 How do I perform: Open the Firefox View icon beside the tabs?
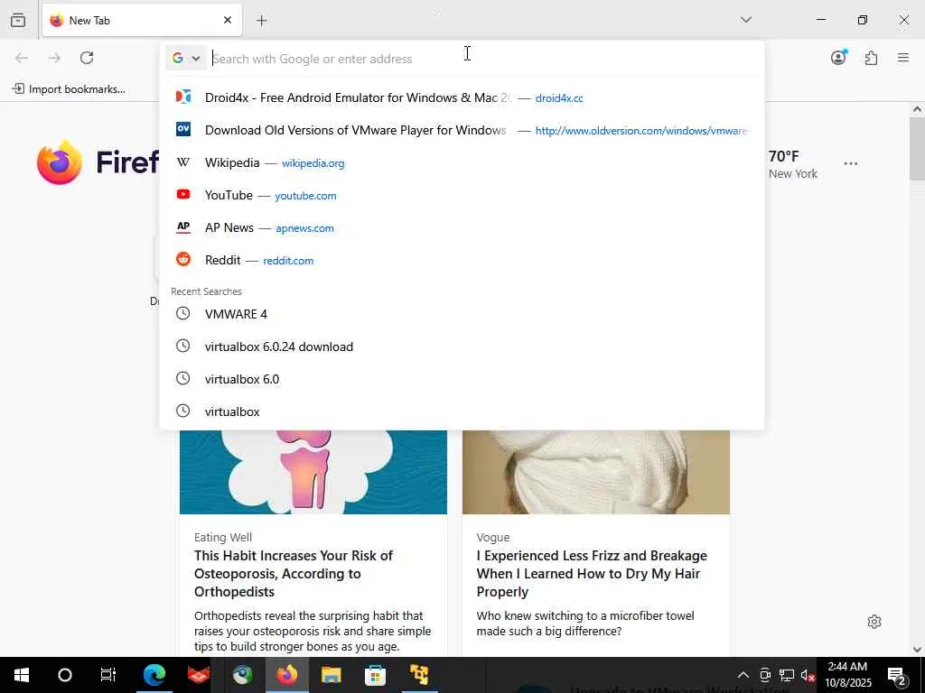(18, 20)
